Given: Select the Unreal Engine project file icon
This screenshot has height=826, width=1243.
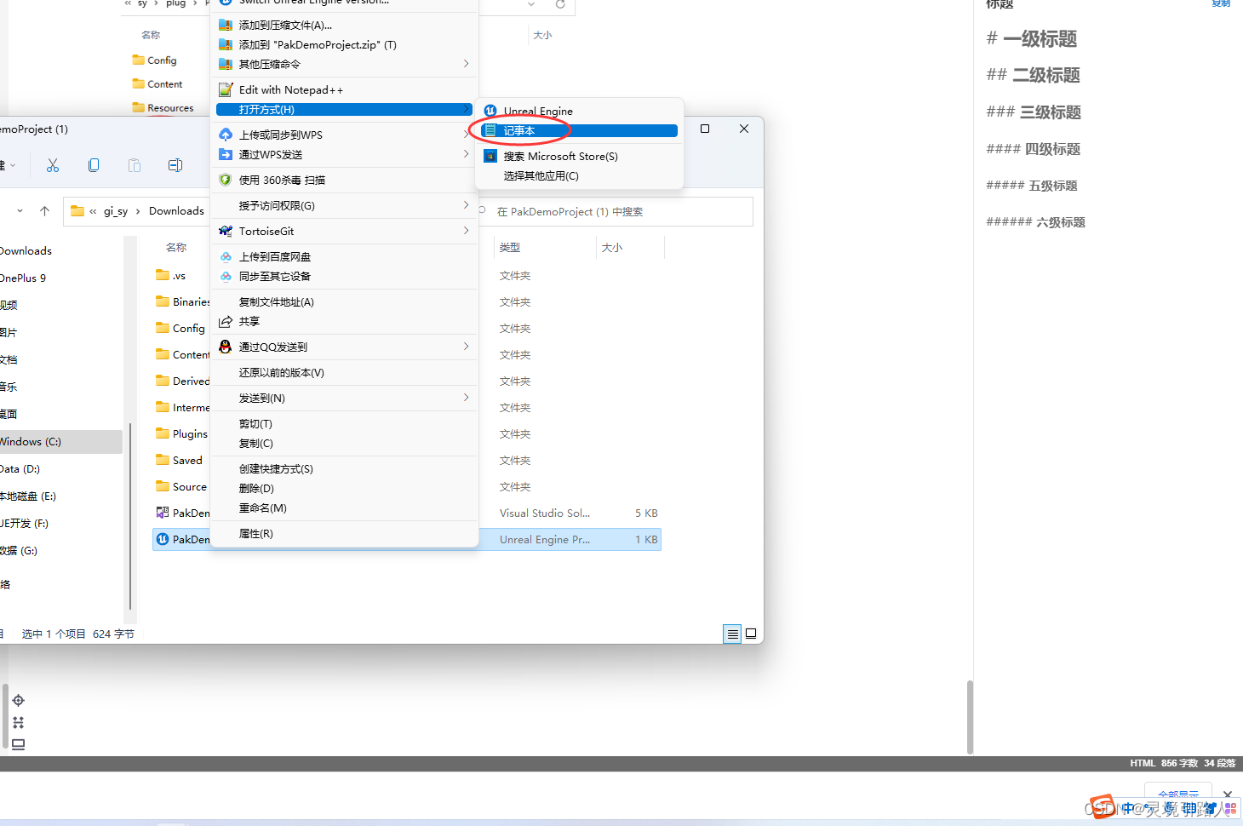Looking at the screenshot, I should (x=163, y=539).
